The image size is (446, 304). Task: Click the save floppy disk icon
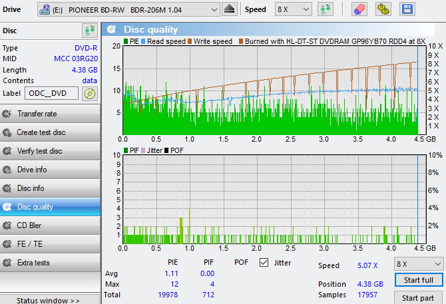(406, 9)
